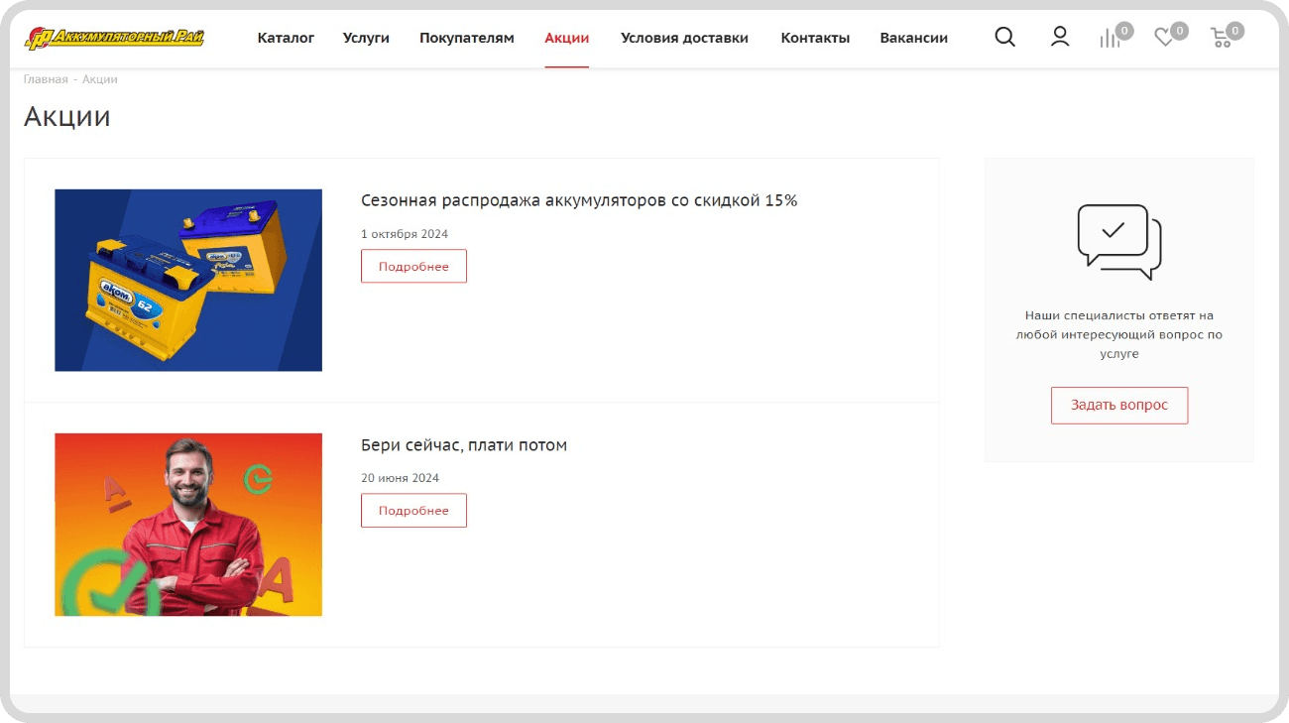
Task: Open the Контакты menu item
Action: 815,38
